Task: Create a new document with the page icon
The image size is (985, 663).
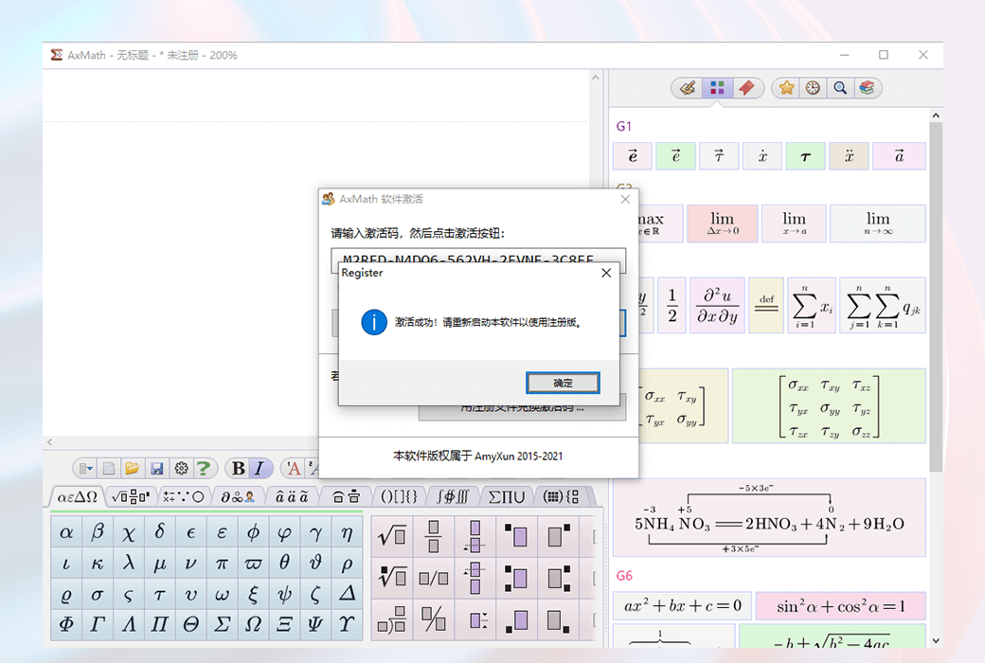Action: (x=109, y=468)
